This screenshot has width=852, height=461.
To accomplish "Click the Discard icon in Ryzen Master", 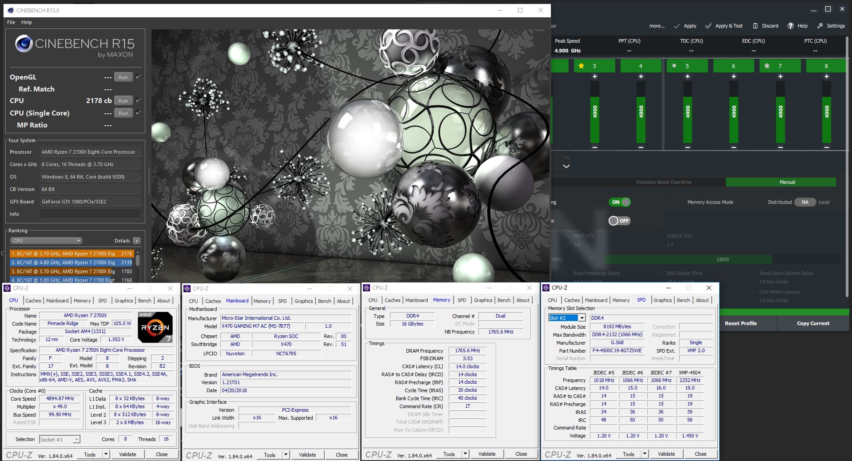I will tap(755, 26).
